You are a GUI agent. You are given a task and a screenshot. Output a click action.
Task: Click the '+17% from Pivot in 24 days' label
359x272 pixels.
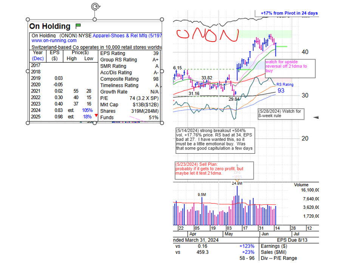point(289,13)
